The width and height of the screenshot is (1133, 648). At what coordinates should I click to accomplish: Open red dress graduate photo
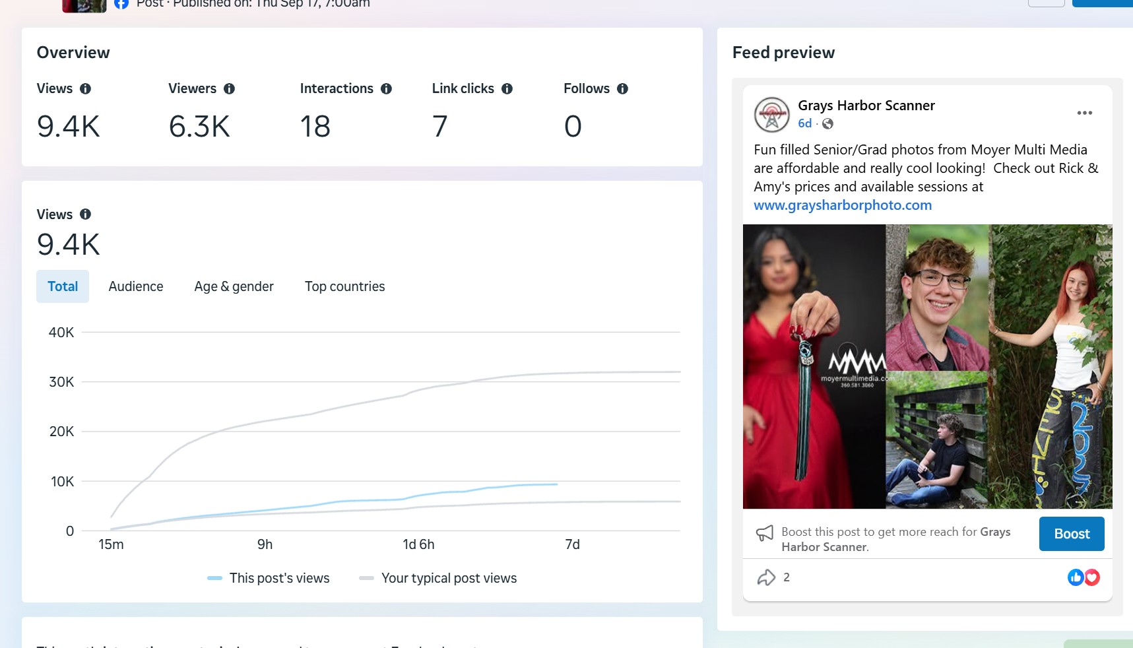click(814, 366)
